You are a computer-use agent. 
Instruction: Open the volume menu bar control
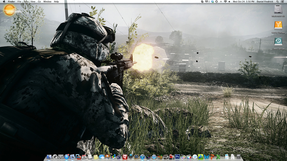[229, 1]
